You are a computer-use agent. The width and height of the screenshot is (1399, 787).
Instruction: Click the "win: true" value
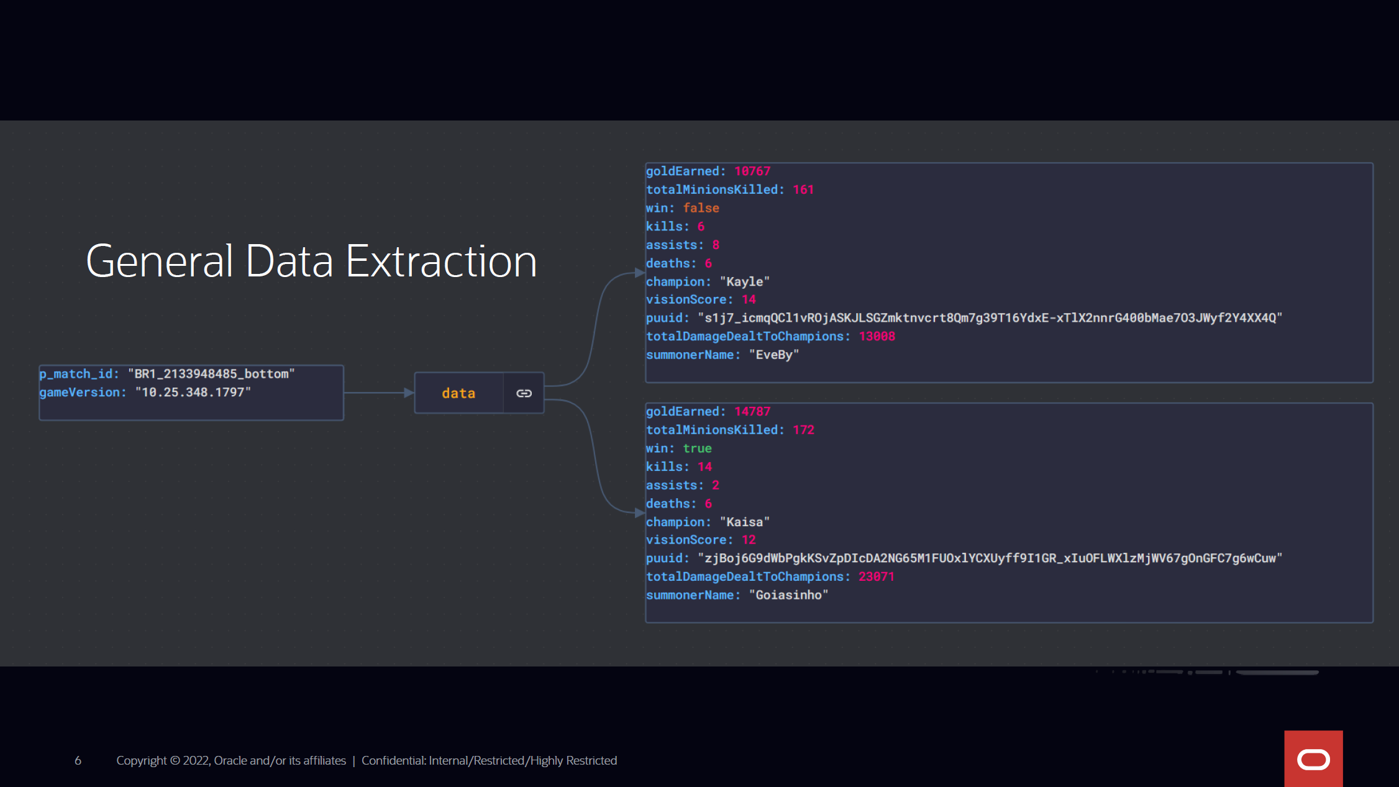(697, 448)
